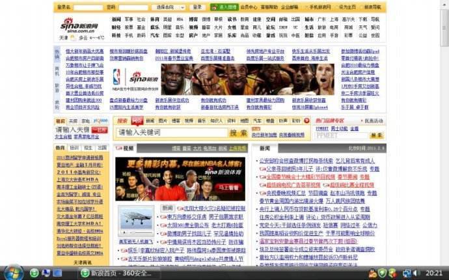Select the 图片 search category tab

163,121
